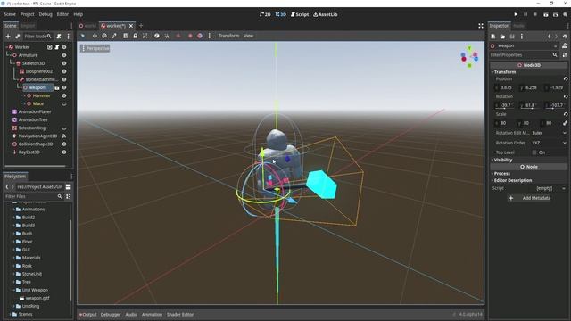Hide the Hammer node

[x=64, y=95]
